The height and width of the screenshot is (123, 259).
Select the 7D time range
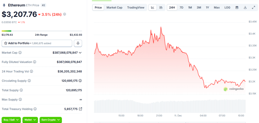pyautogui.click(x=181, y=8)
